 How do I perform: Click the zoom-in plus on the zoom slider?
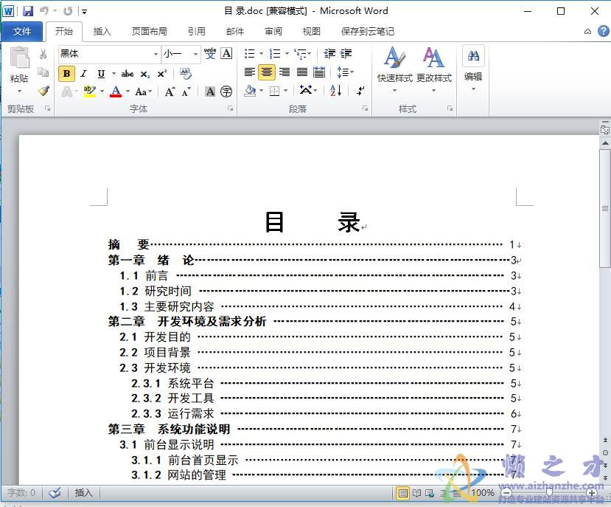592,492
